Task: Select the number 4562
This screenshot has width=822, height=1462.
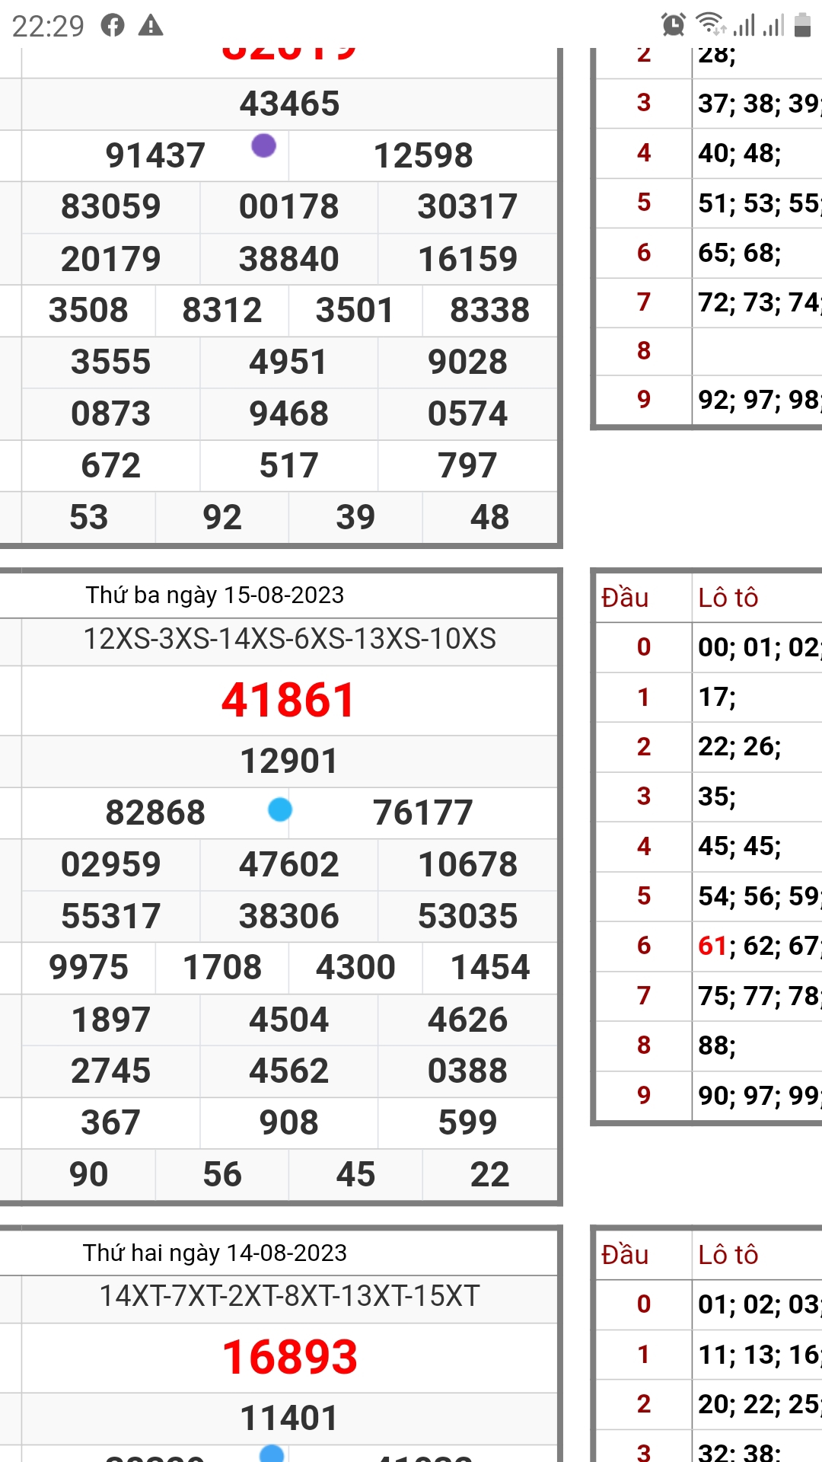Action: (289, 1071)
